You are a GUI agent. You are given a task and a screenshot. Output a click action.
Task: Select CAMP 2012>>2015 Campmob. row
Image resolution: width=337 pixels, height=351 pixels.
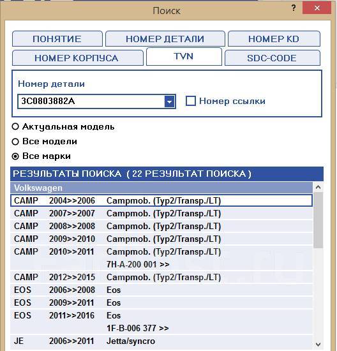pos(161,277)
